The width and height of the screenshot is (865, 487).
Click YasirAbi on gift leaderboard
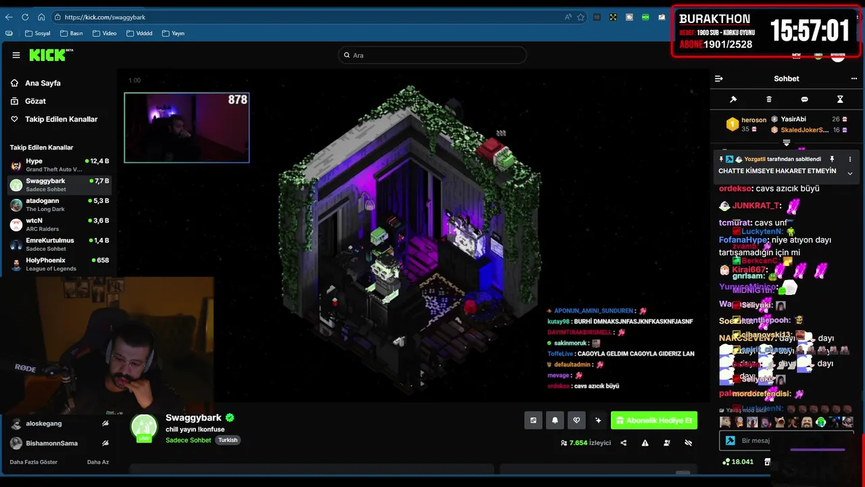793,119
